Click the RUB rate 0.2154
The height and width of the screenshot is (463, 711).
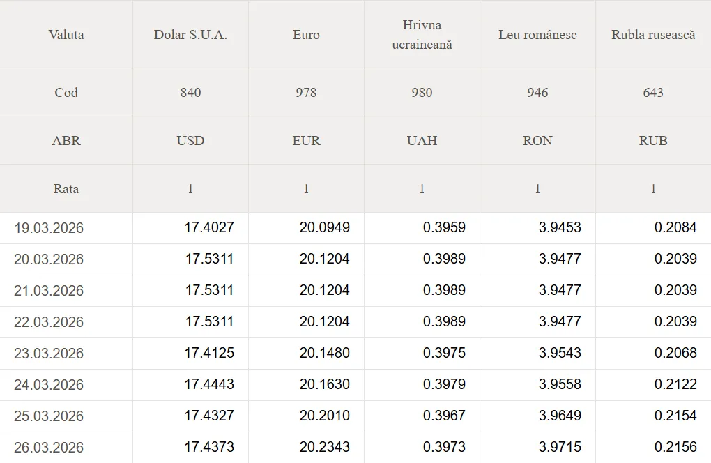(x=675, y=416)
